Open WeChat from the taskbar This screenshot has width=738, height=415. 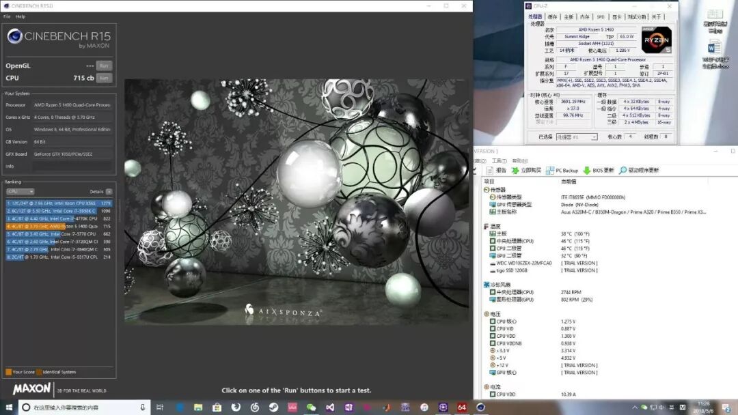pyautogui.click(x=311, y=407)
